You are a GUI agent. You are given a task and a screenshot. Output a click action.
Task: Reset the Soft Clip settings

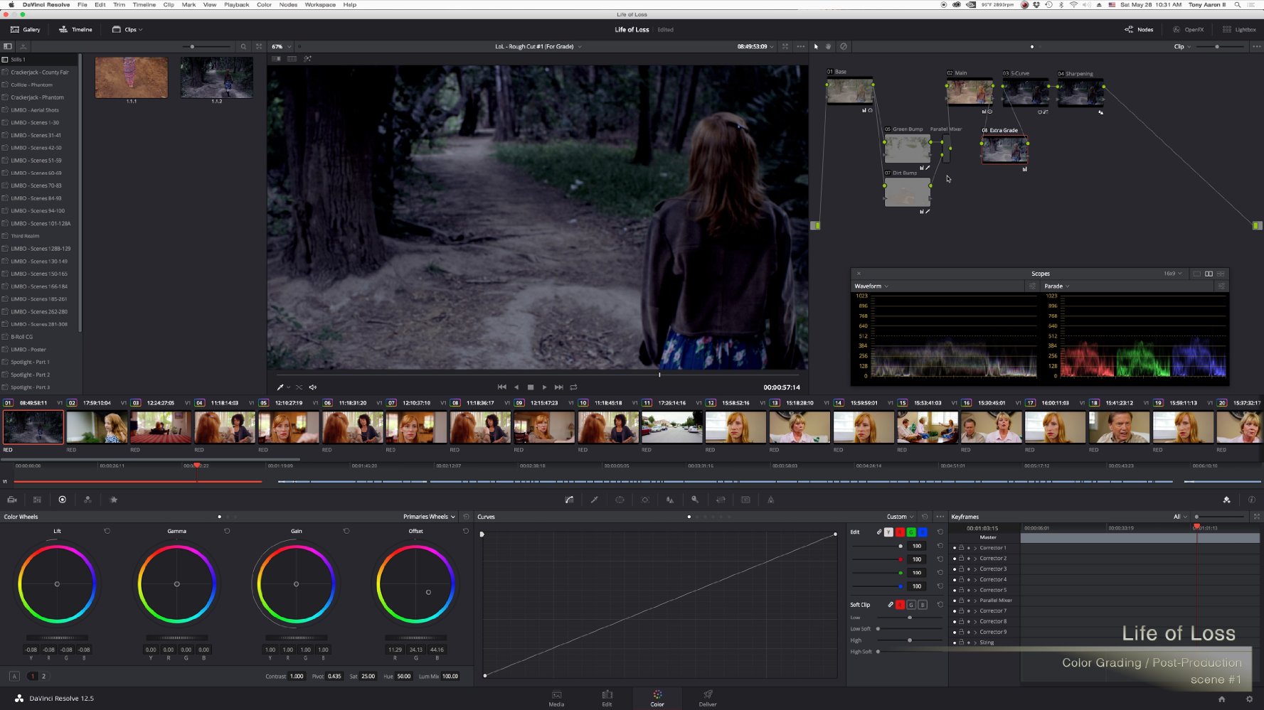click(x=940, y=605)
